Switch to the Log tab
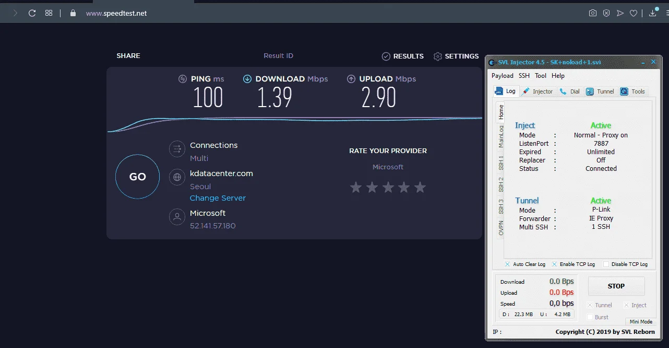Viewport: 669px width, 348px height. tap(506, 91)
